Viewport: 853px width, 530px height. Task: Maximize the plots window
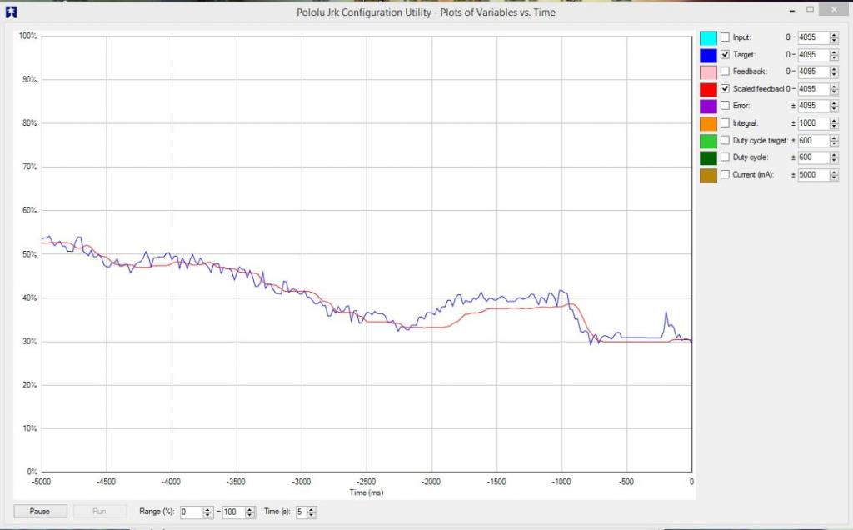tap(810, 9)
